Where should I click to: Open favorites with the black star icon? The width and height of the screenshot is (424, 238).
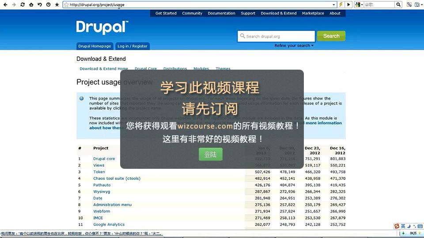(x=57, y=4)
